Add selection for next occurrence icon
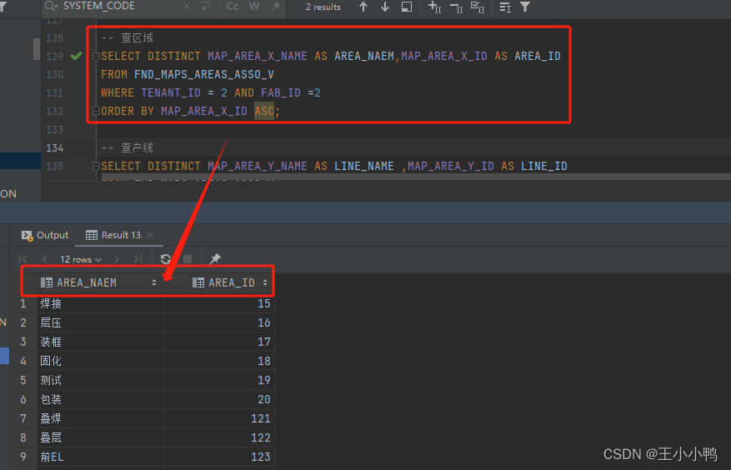731x470 pixels. click(x=434, y=7)
